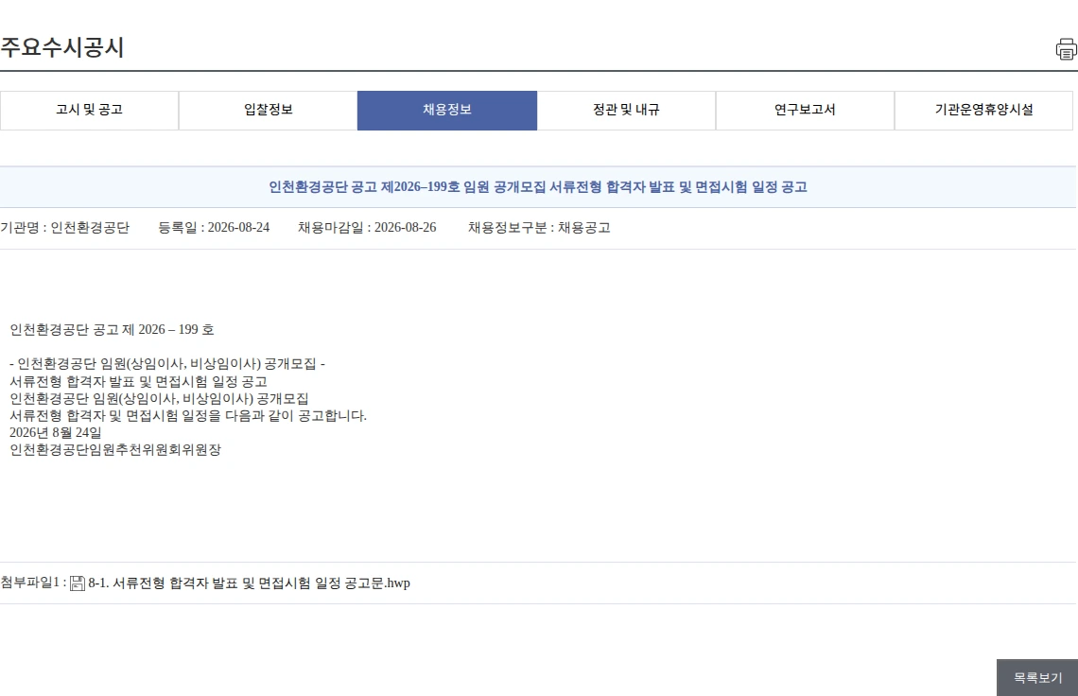Switch to the 입찰정보 tab
The height and width of the screenshot is (696, 1078).
269,110
